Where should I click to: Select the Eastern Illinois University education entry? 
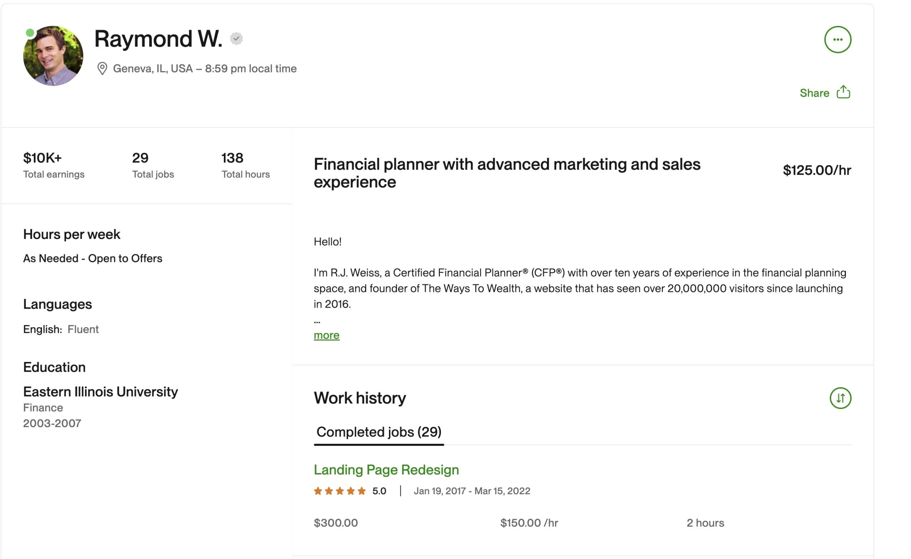100,392
